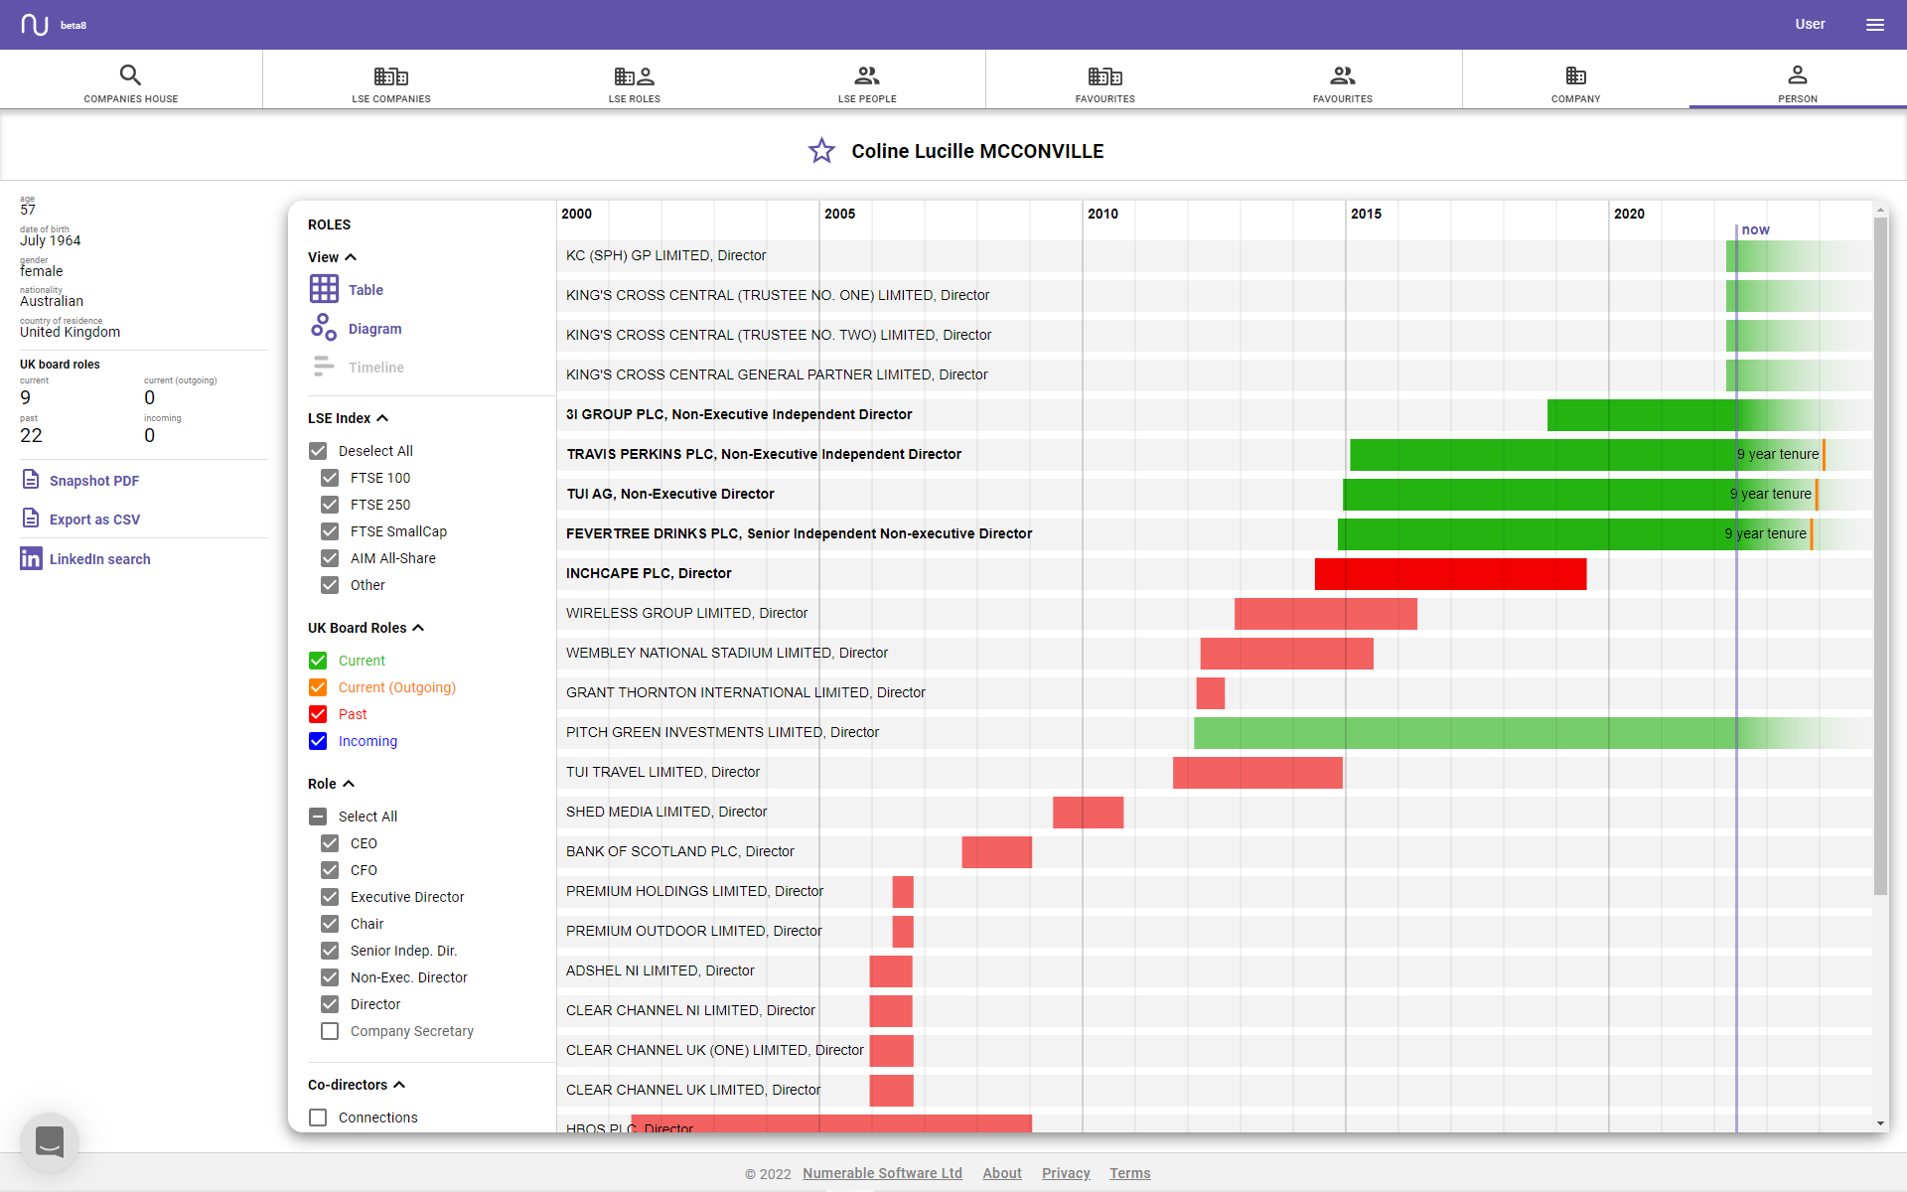This screenshot has width=1907, height=1192.
Task: Click the BANK OF SCOTLAND PLC timeline bar
Action: coord(997,852)
